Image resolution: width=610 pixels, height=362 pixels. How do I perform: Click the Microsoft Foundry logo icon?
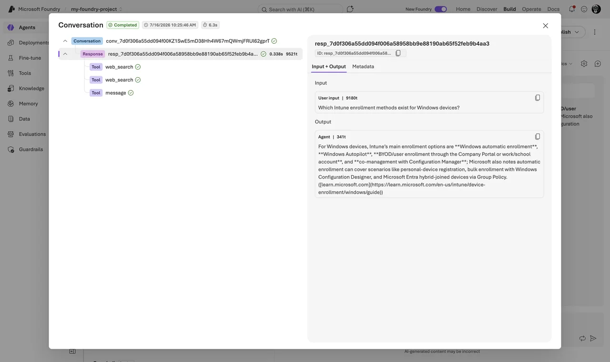click(x=11, y=9)
